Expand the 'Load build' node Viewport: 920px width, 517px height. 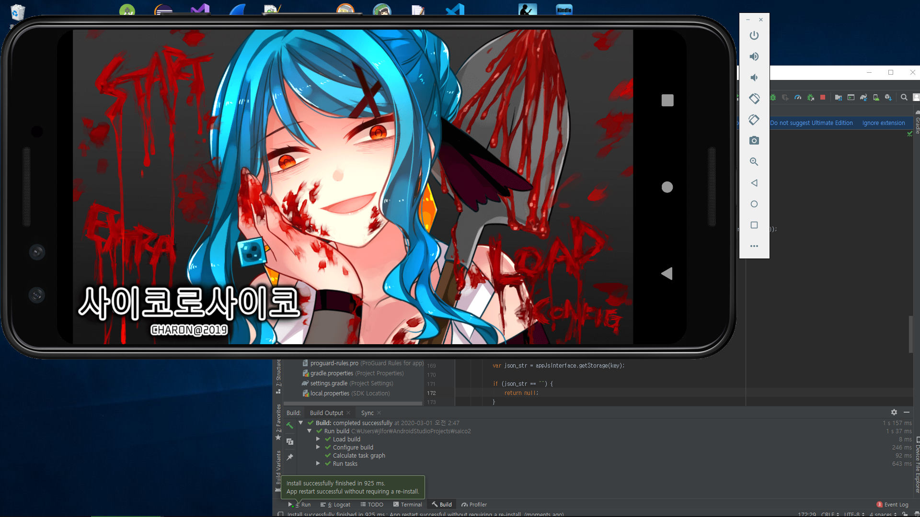318,439
